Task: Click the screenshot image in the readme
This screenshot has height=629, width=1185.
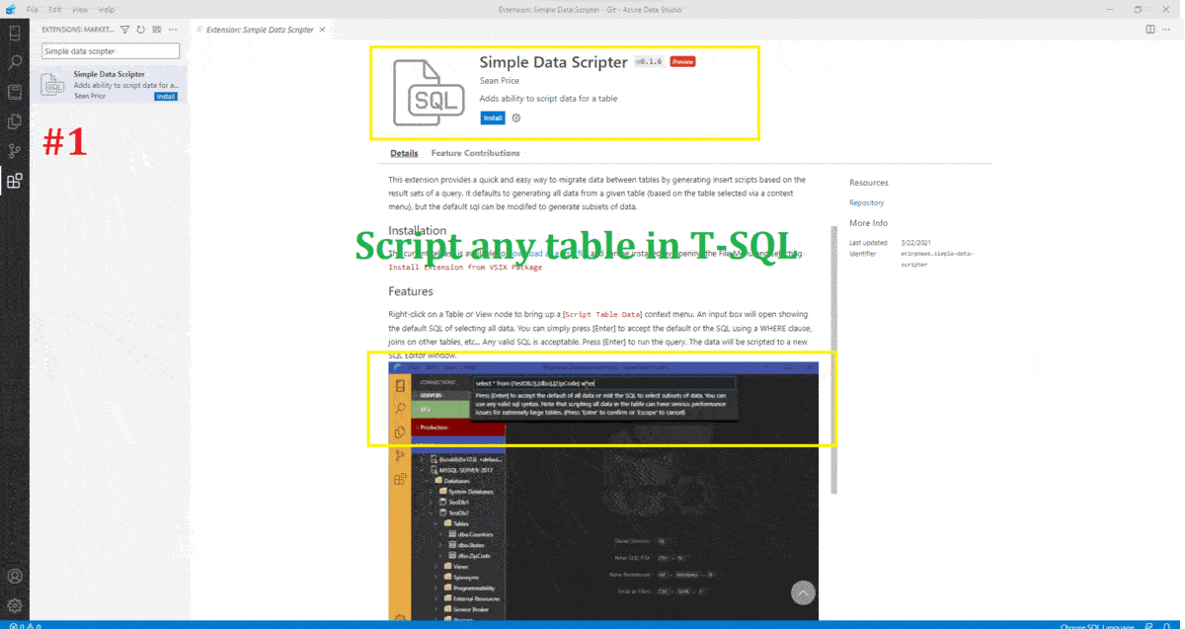Action: click(603, 491)
